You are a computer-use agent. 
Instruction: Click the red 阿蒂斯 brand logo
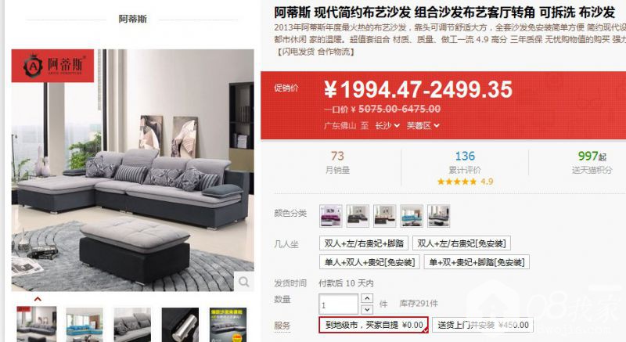[x=52, y=66]
